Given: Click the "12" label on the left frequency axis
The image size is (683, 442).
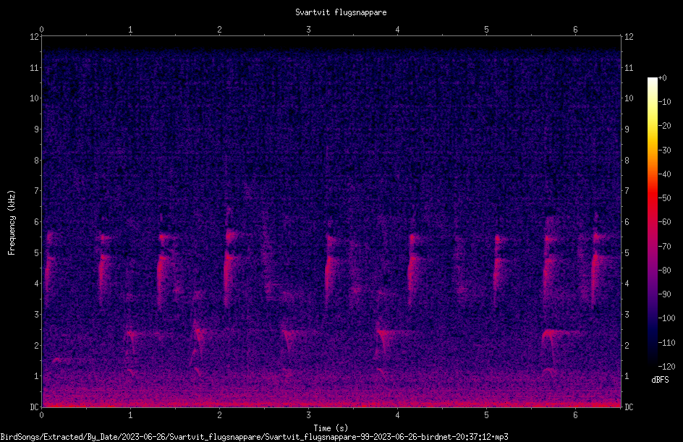Looking at the screenshot, I should coord(34,37).
